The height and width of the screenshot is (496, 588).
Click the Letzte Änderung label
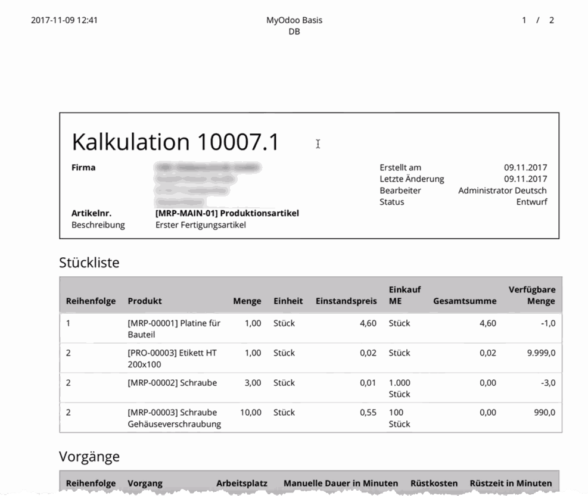pyautogui.click(x=412, y=179)
